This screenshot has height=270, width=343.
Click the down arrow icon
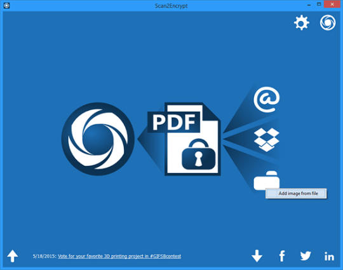257,256
